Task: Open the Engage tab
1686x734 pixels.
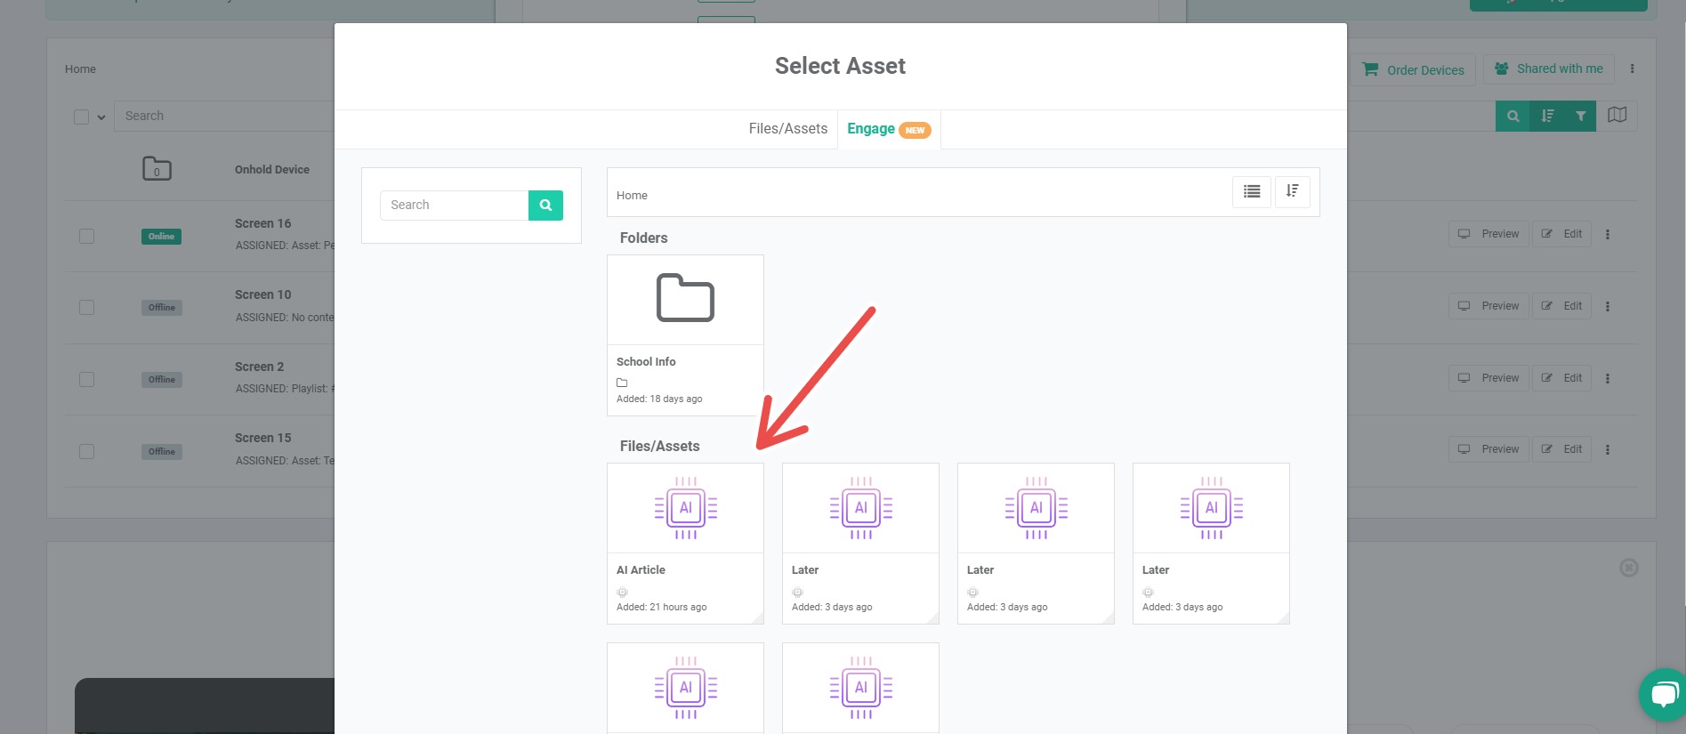Action: click(x=889, y=129)
